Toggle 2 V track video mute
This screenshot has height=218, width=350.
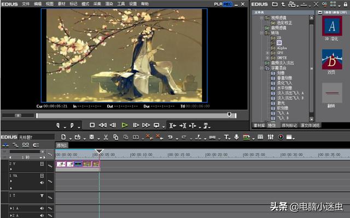point(42,164)
